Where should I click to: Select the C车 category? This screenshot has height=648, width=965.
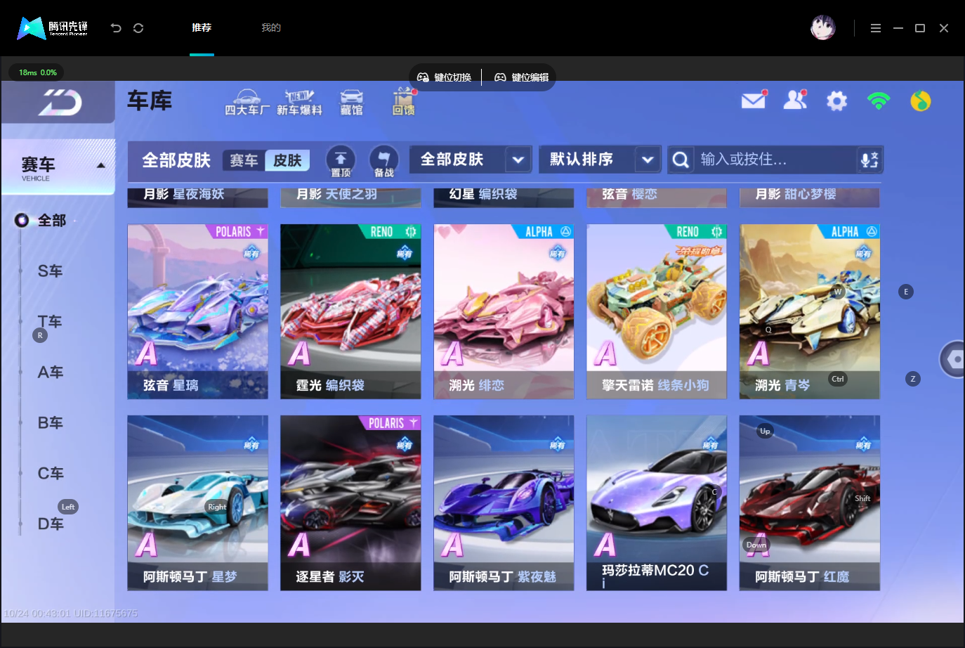pyautogui.click(x=50, y=474)
